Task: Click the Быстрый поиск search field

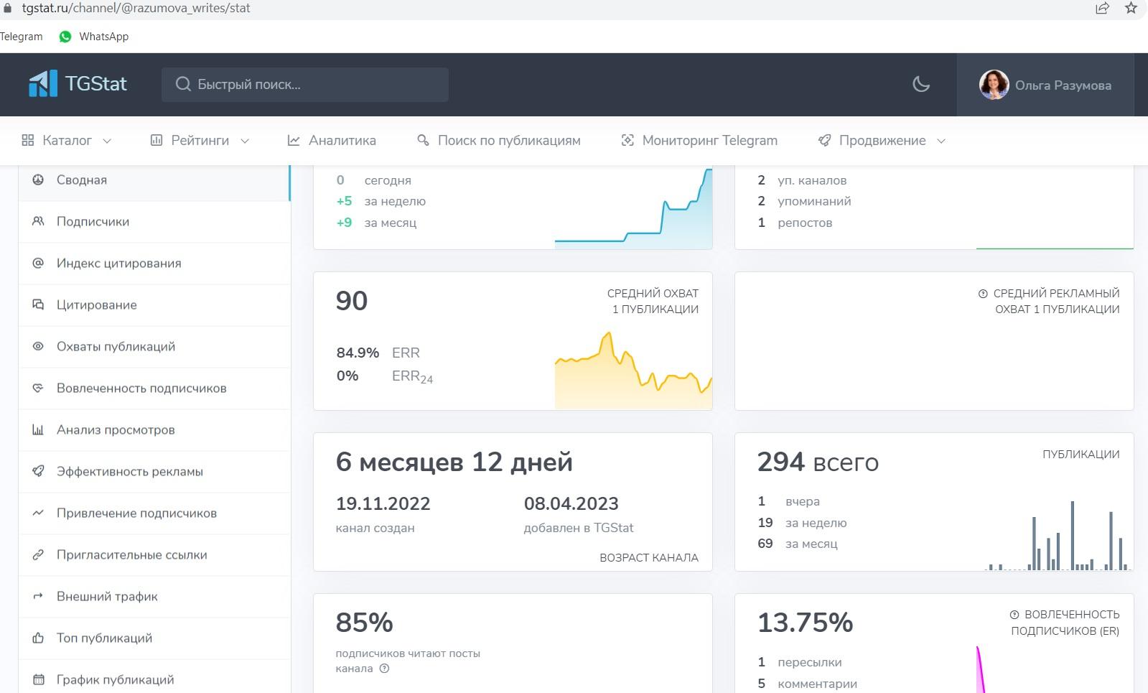Action: pos(305,85)
